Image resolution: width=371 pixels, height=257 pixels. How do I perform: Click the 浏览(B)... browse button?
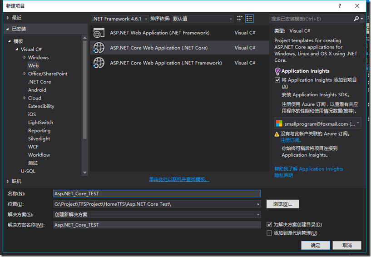(283, 204)
